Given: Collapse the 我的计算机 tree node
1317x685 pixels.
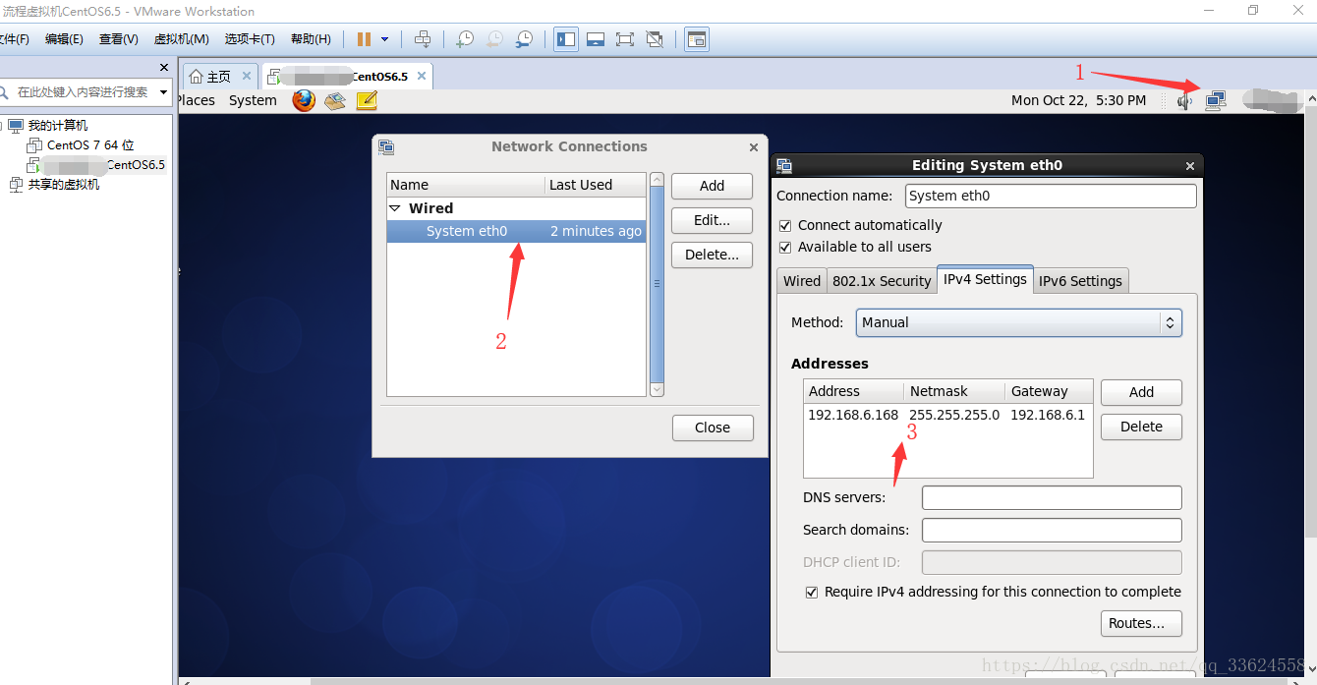Looking at the screenshot, I should point(1,126).
